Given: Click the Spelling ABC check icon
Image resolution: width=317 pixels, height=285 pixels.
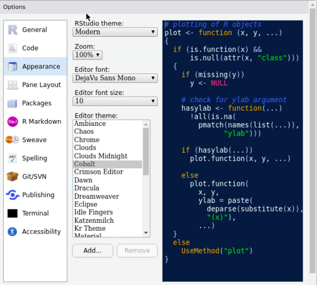Looking at the screenshot, I should (x=12, y=158).
